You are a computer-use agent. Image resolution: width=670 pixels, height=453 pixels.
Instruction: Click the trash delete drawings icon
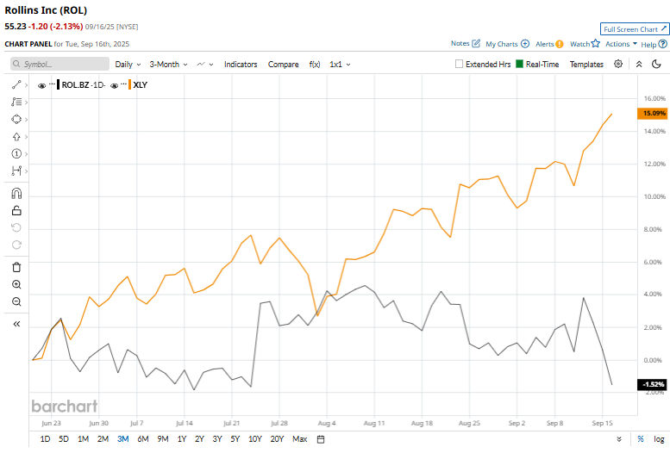tap(16, 267)
